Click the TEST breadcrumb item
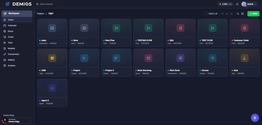The width and height of the screenshot is (262, 125). (x=51, y=14)
